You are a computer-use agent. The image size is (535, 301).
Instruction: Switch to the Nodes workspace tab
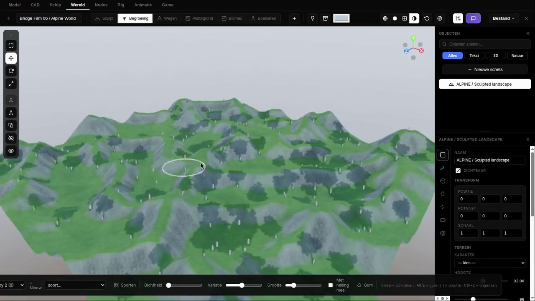pos(101,5)
